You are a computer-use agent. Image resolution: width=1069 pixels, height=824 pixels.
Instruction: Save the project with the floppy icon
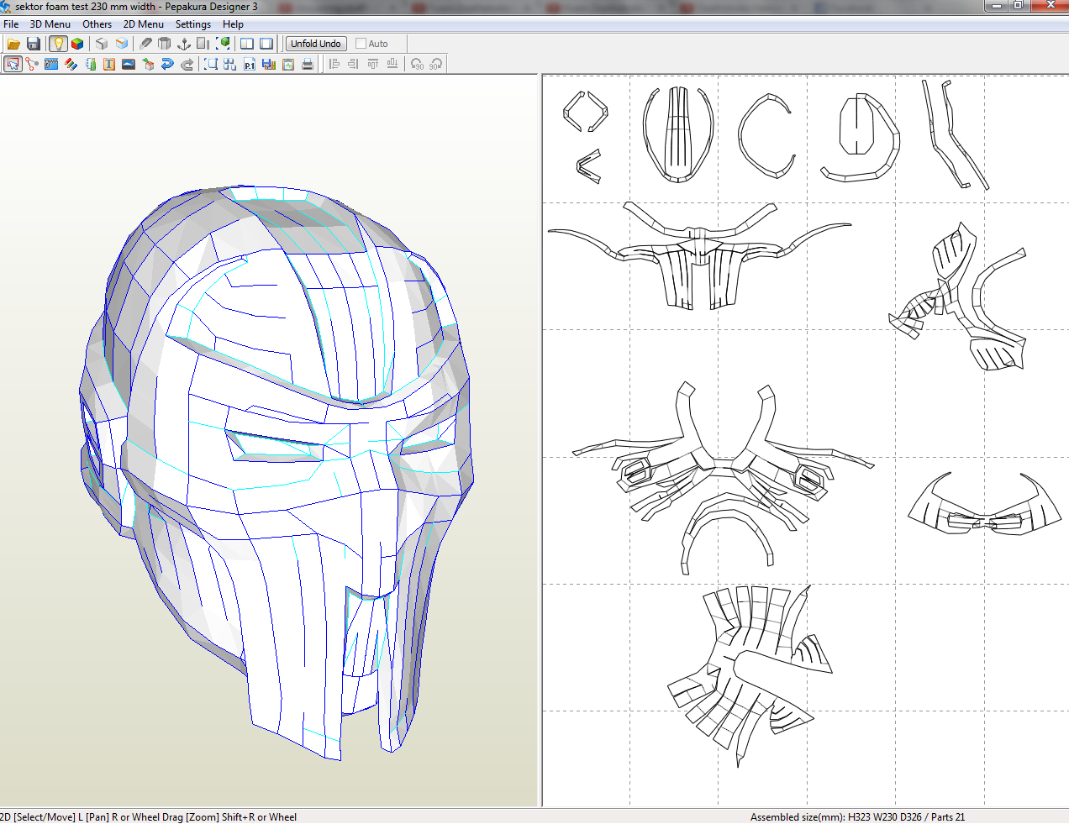[34, 44]
